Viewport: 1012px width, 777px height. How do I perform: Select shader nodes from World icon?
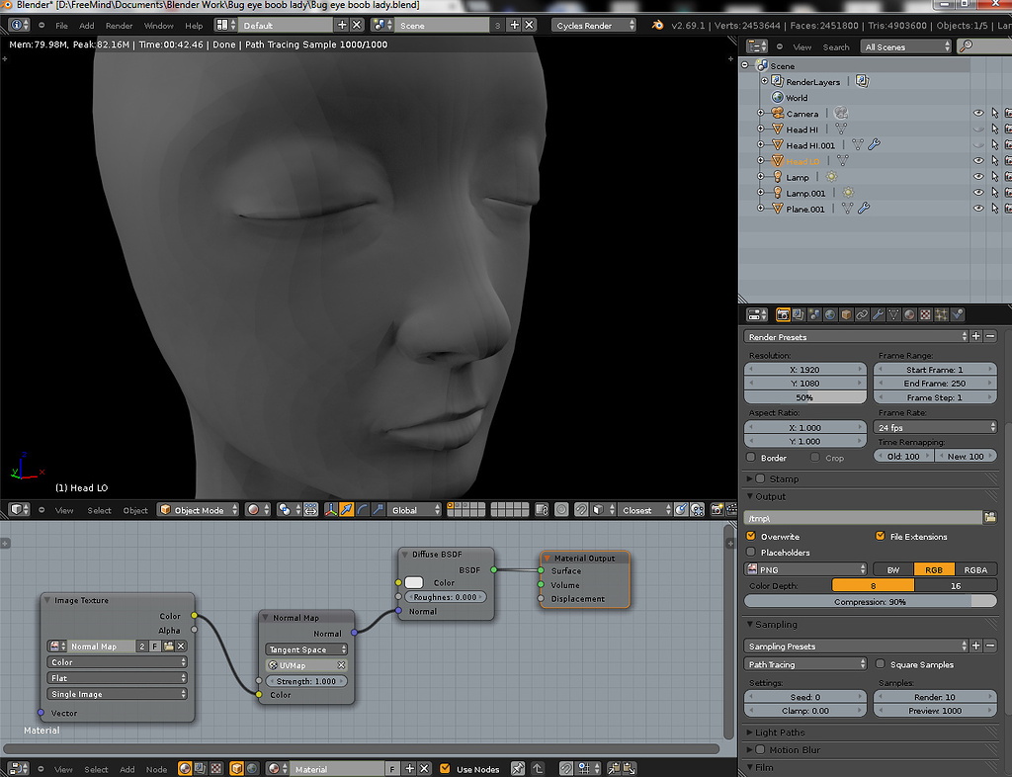coord(252,769)
